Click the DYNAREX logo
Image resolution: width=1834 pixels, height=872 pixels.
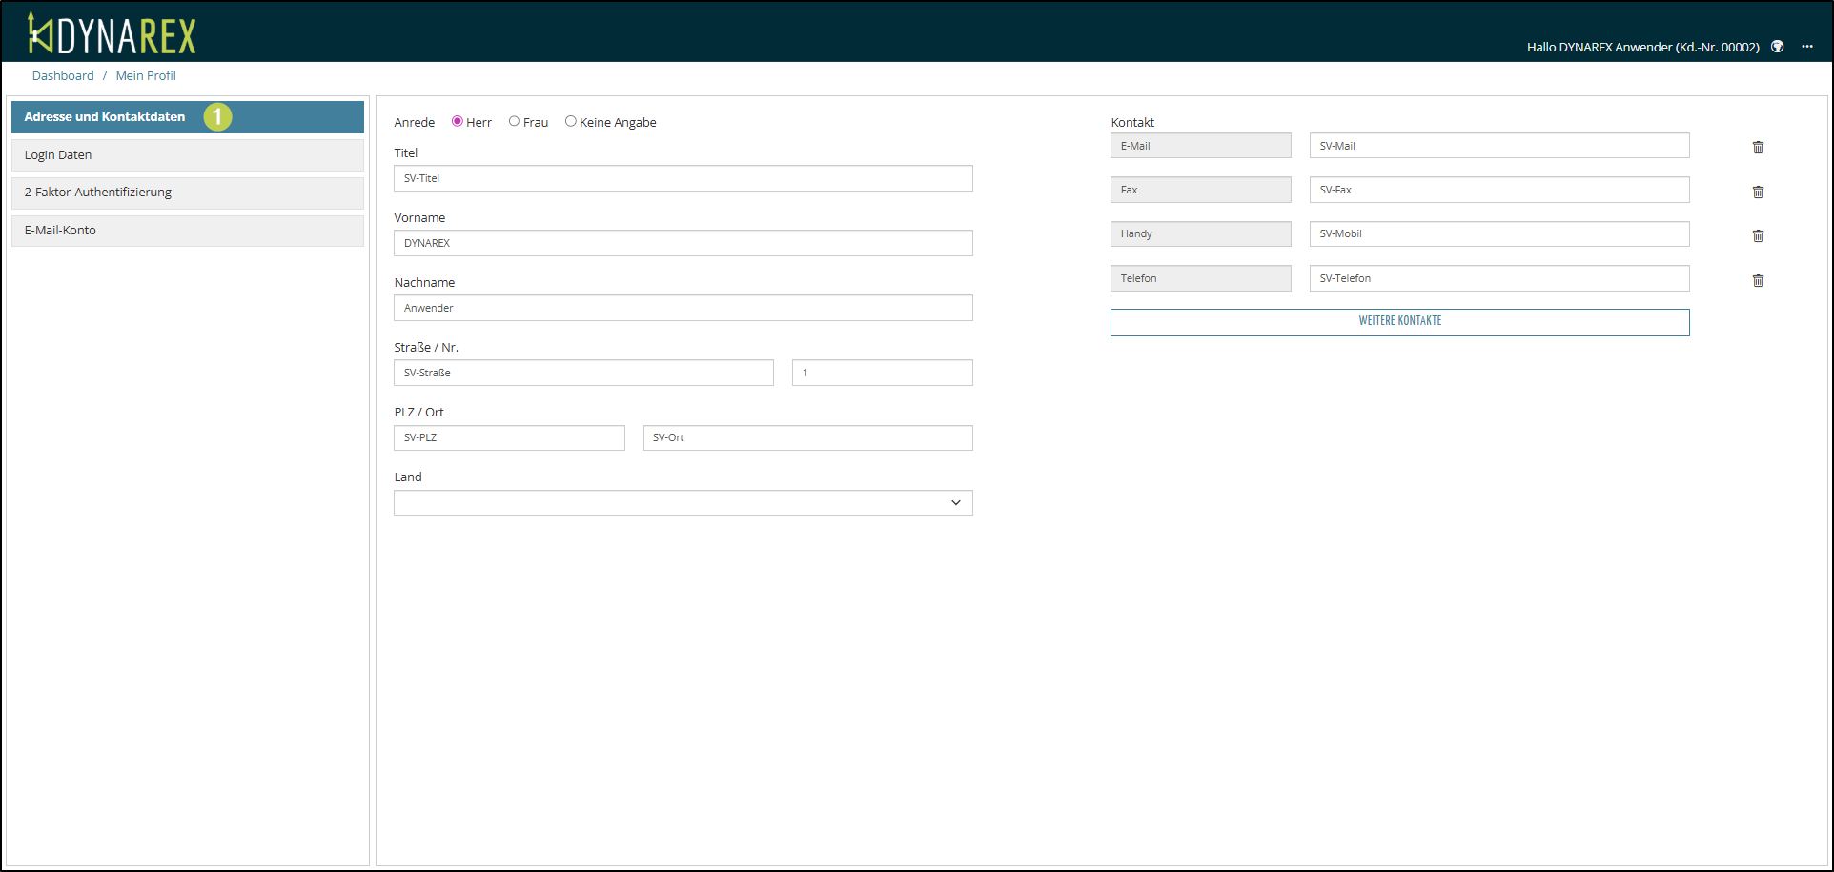pyautogui.click(x=112, y=34)
